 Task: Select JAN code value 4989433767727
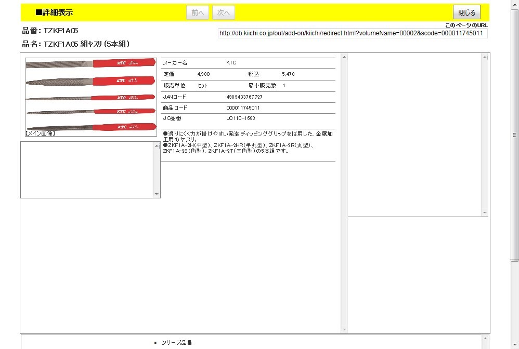coord(244,97)
